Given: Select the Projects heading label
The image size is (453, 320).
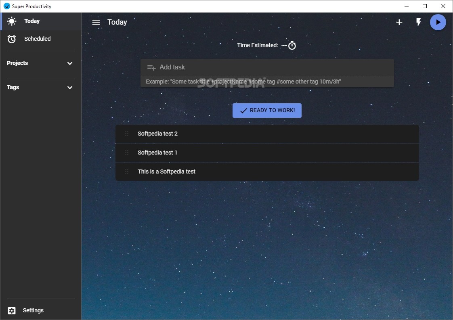Looking at the screenshot, I should pyautogui.click(x=17, y=63).
